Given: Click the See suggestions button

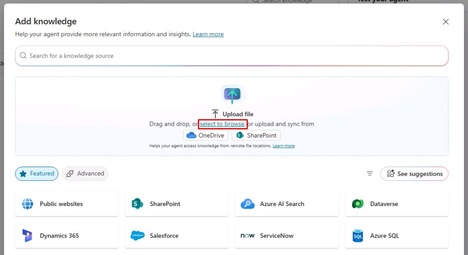Looking at the screenshot, I should (414, 174).
